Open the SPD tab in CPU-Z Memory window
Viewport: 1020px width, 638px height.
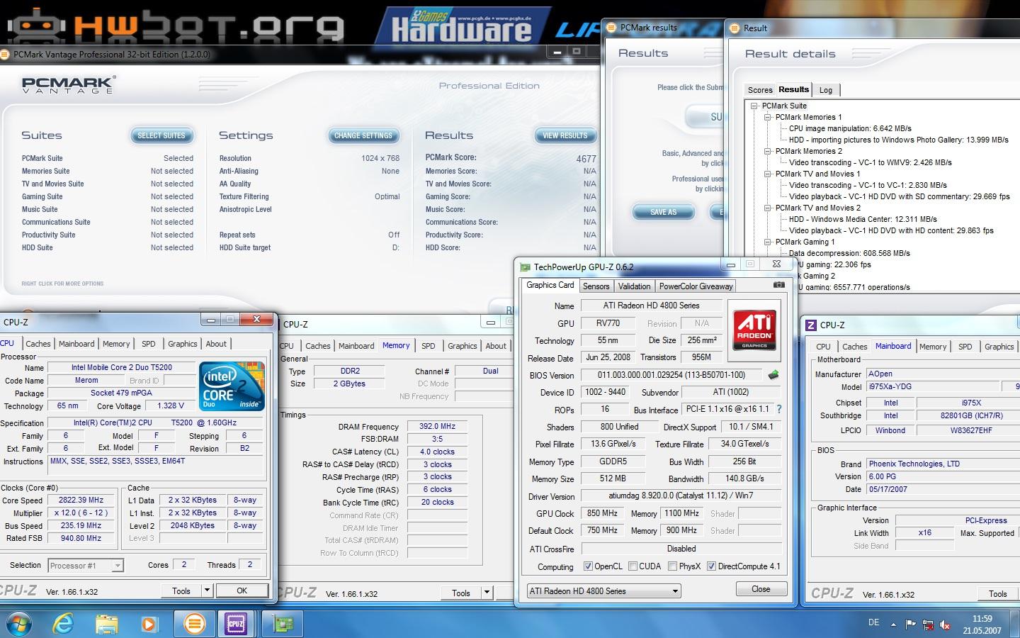point(429,346)
